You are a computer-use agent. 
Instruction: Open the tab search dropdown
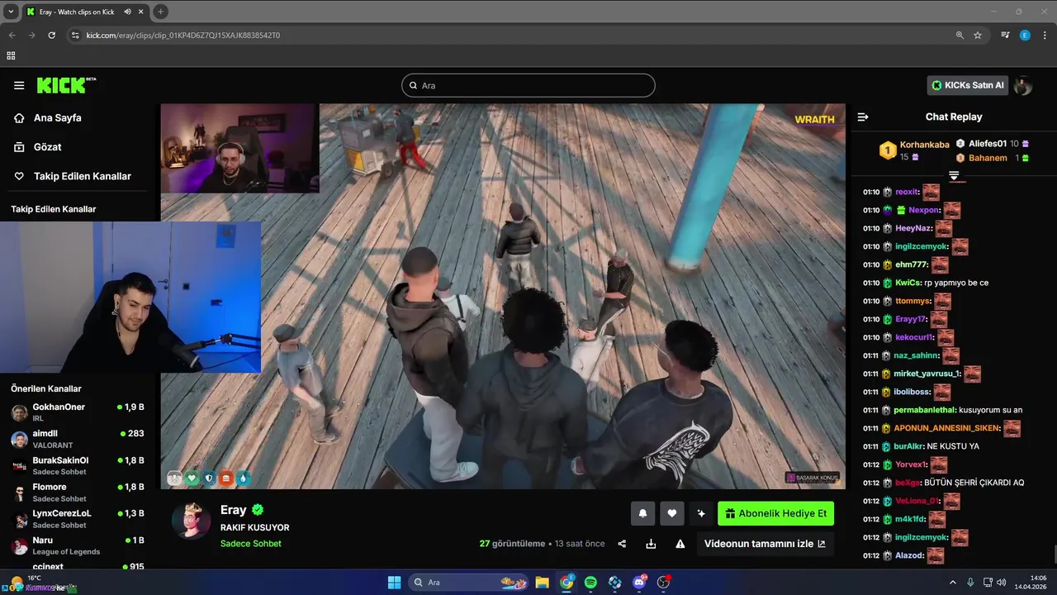point(10,12)
